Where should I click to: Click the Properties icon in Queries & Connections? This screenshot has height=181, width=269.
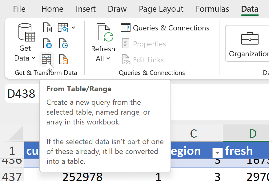pyautogui.click(x=126, y=44)
